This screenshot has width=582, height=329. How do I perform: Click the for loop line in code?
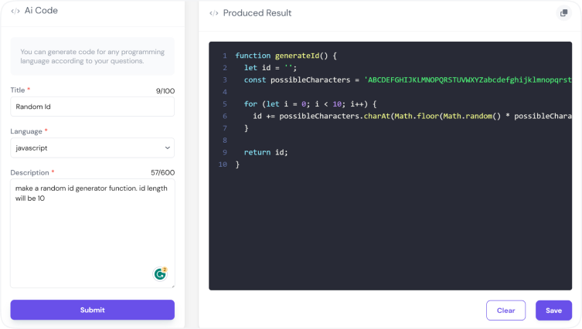309,104
